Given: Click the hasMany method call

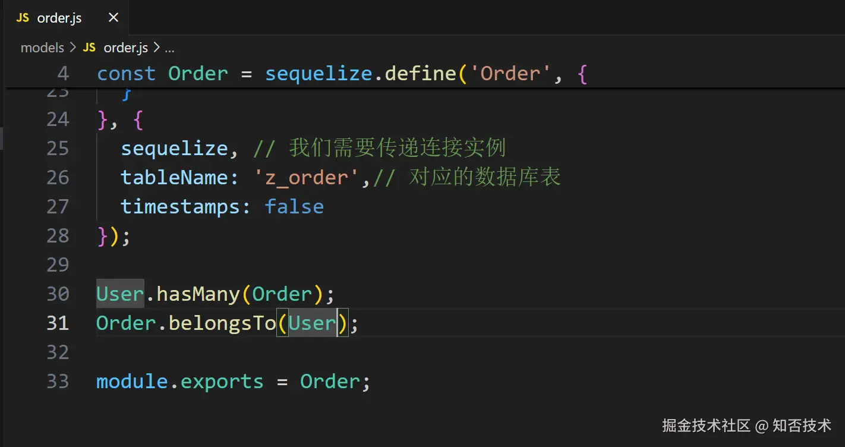Looking at the screenshot, I should point(198,294).
